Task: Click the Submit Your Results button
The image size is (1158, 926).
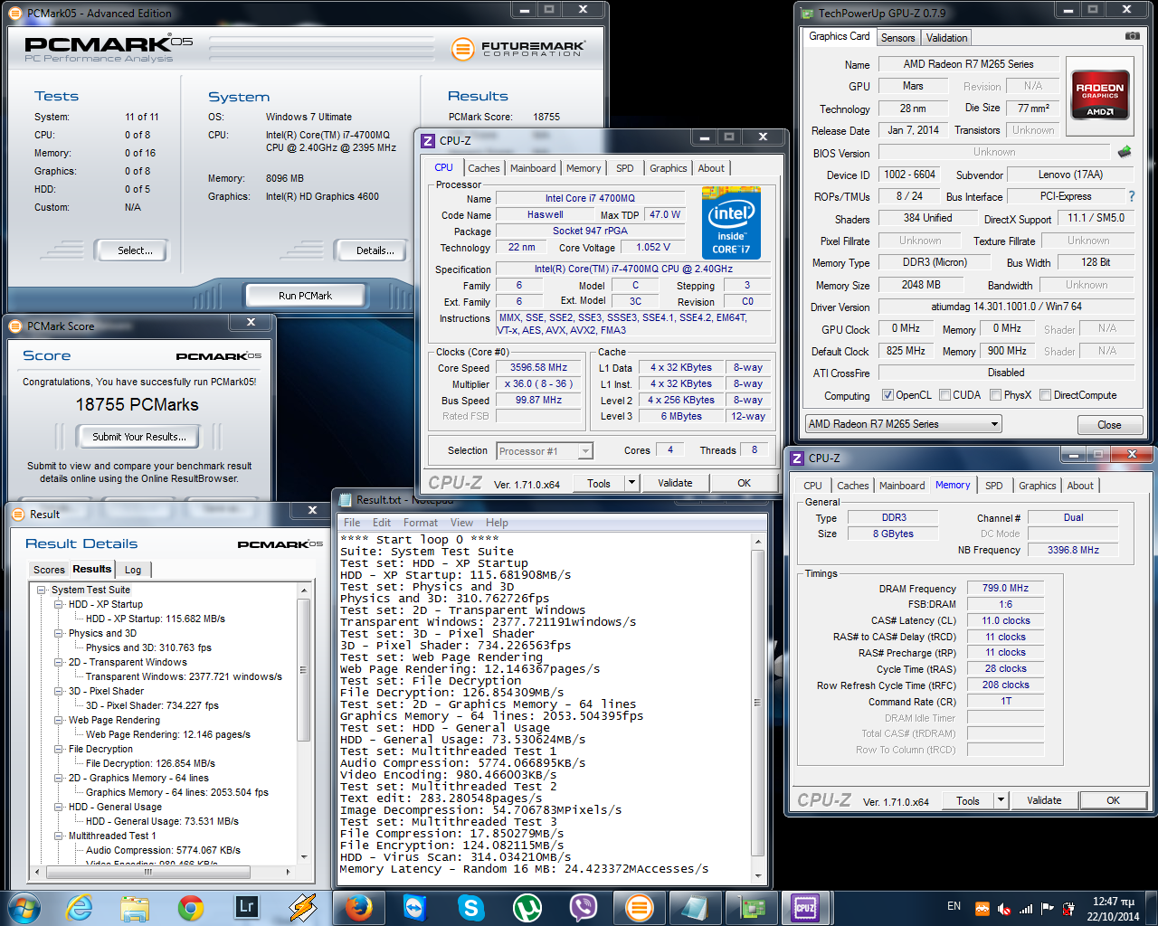Action: coord(139,437)
